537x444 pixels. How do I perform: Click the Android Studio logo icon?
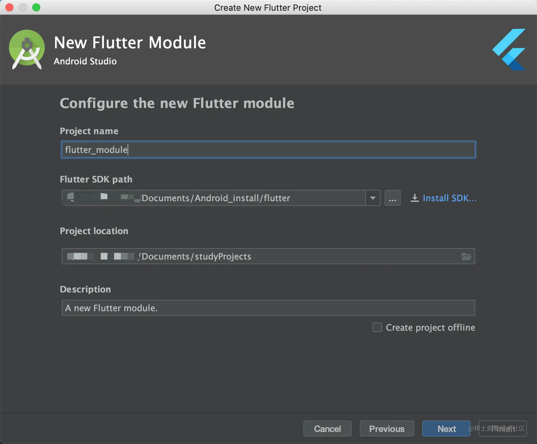pyautogui.click(x=27, y=49)
